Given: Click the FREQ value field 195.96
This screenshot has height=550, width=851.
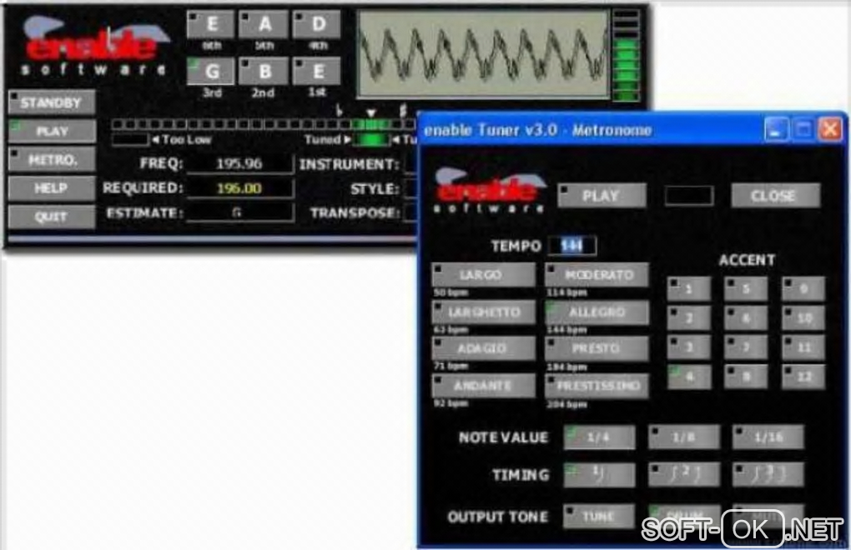Looking at the screenshot, I should point(239,163).
